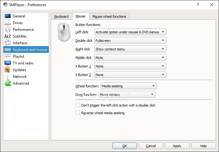Click the 'Double click' label
219x152 pixels.
tap(84, 41)
